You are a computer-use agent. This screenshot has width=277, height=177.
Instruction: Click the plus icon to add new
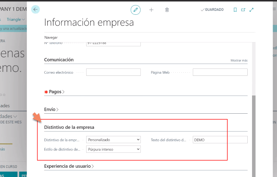click(x=151, y=10)
